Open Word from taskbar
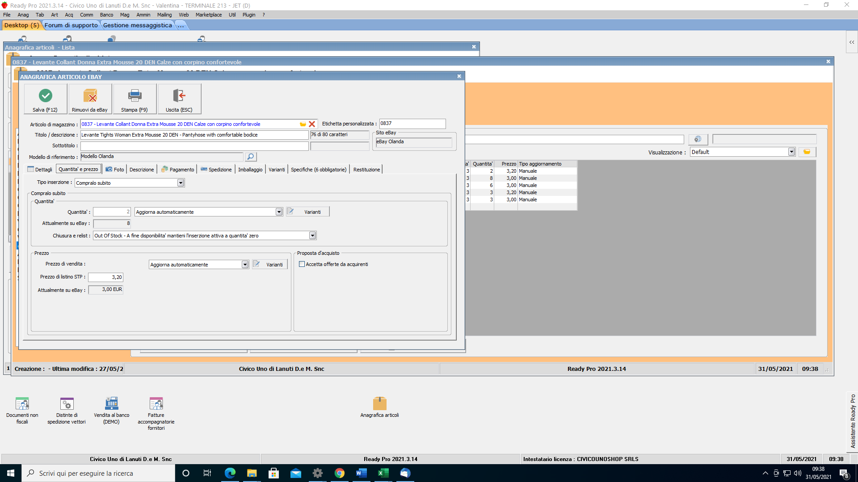This screenshot has width=858, height=482. 362,473
